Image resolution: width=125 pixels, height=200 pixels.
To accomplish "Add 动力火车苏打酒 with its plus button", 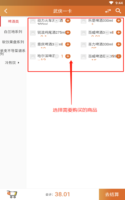I will (x=68, y=21).
